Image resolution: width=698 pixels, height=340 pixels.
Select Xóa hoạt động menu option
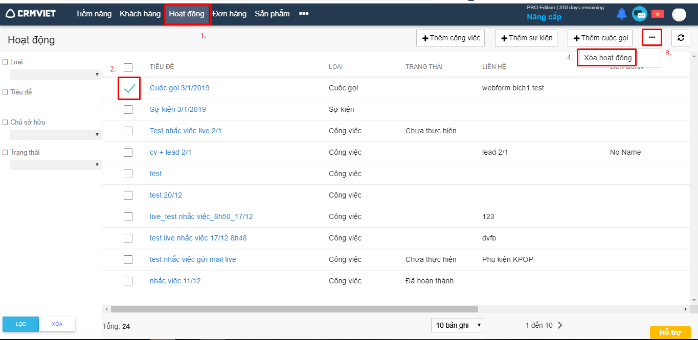[607, 58]
